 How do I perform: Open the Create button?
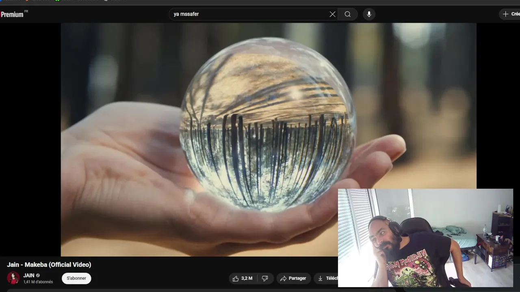pyautogui.click(x=510, y=14)
